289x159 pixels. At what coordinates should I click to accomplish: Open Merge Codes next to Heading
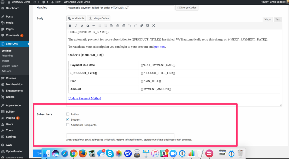point(187,8)
